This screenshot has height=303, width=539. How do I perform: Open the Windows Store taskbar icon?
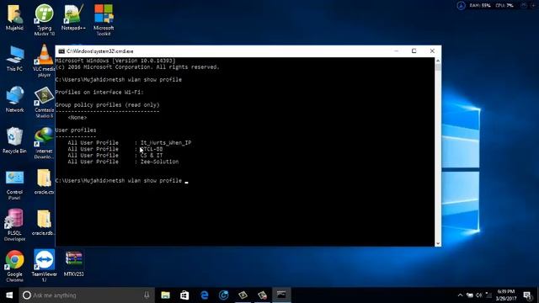[x=184, y=295]
